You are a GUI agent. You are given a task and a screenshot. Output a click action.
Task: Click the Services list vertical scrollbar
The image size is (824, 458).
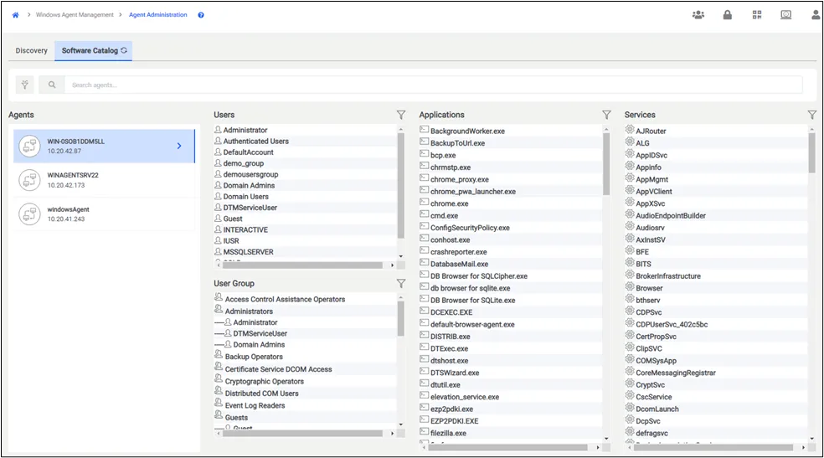pyautogui.click(x=812, y=152)
